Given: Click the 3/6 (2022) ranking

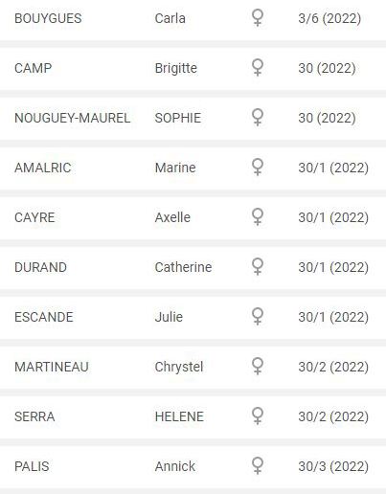Looking at the screenshot, I should [x=329, y=18].
